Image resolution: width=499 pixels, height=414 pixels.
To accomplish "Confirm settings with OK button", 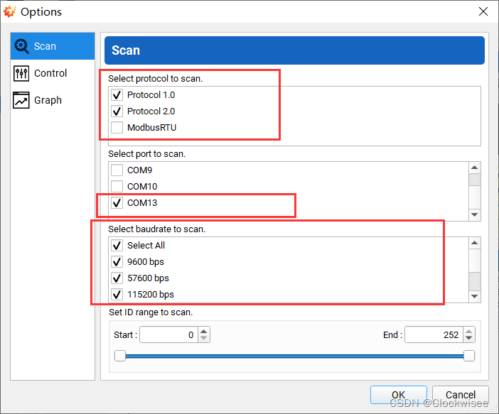I will point(399,395).
